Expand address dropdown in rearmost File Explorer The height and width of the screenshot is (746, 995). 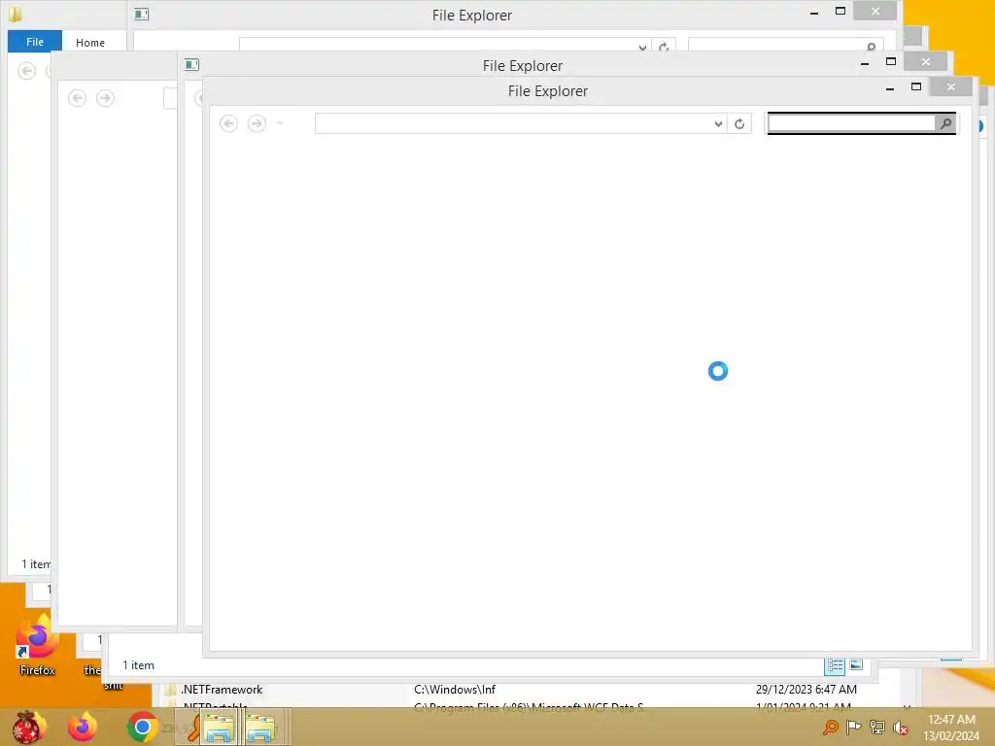[x=642, y=47]
